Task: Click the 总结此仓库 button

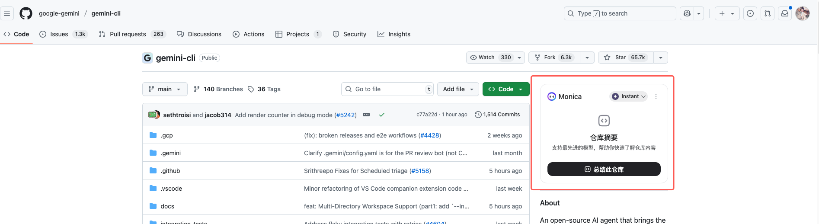Action: click(x=604, y=169)
